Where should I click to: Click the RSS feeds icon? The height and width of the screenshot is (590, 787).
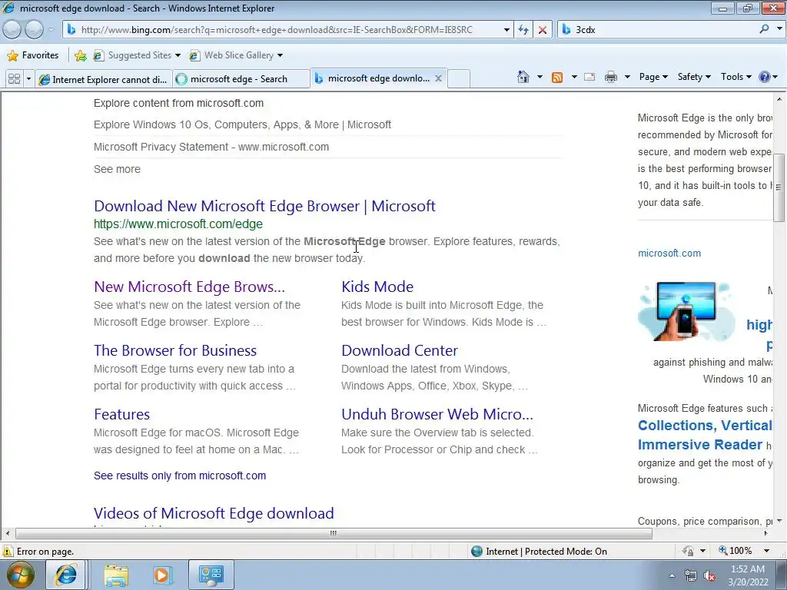coord(557,78)
